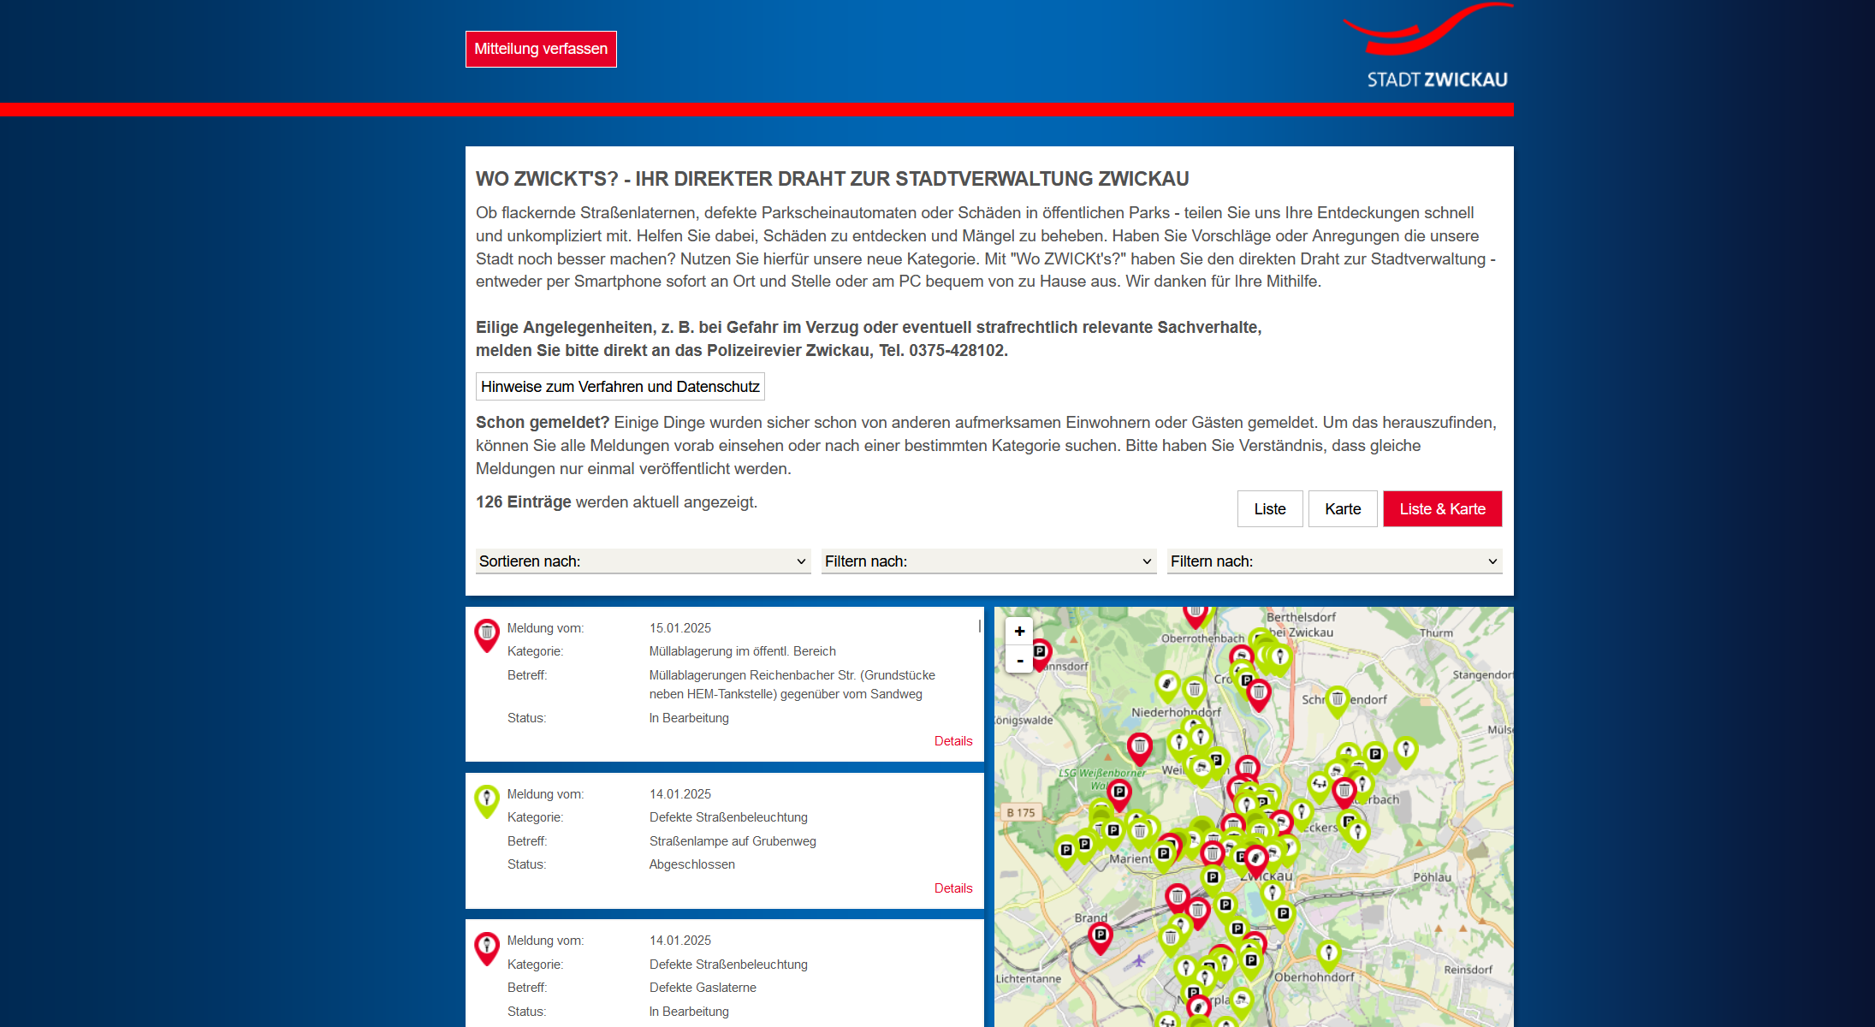Click green streetlamp marker above Oberhohndorf
Screen dimensions: 1875x1027
point(1328,952)
